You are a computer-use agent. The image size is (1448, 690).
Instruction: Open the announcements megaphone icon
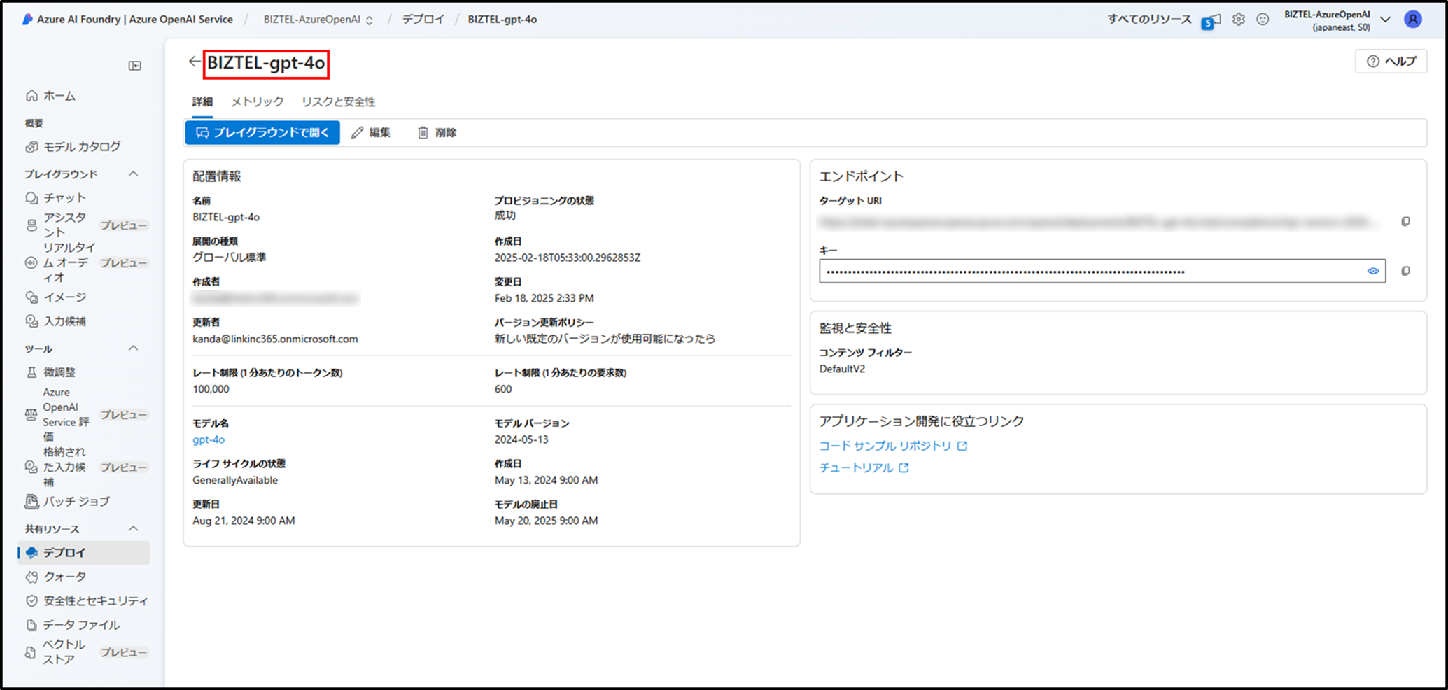tap(1211, 21)
